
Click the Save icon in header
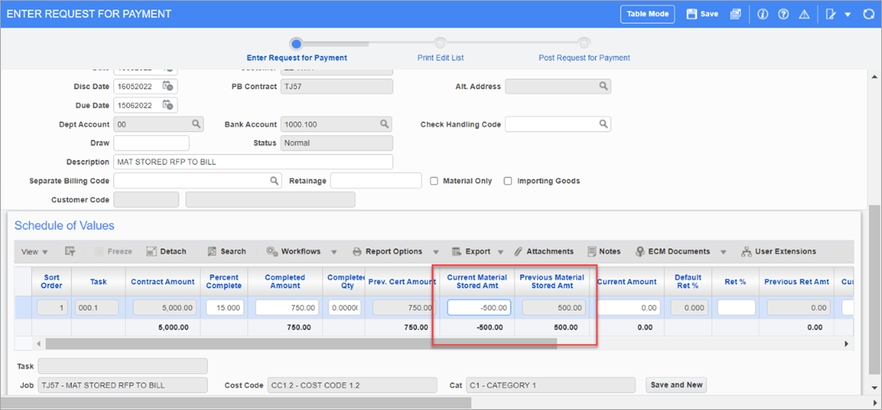[x=702, y=14]
